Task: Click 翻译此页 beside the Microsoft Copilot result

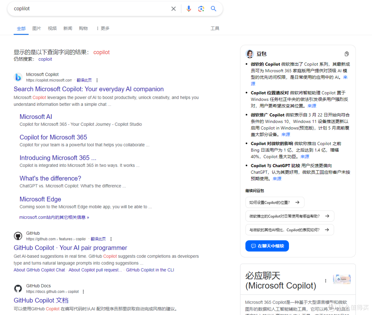Action: click(84, 80)
